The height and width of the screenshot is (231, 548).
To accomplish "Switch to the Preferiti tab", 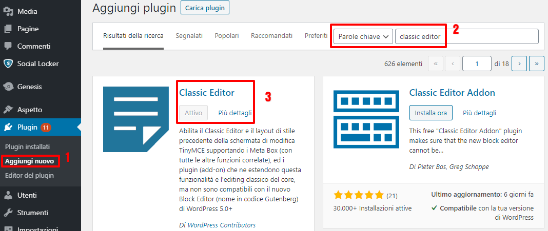I will [x=316, y=35].
